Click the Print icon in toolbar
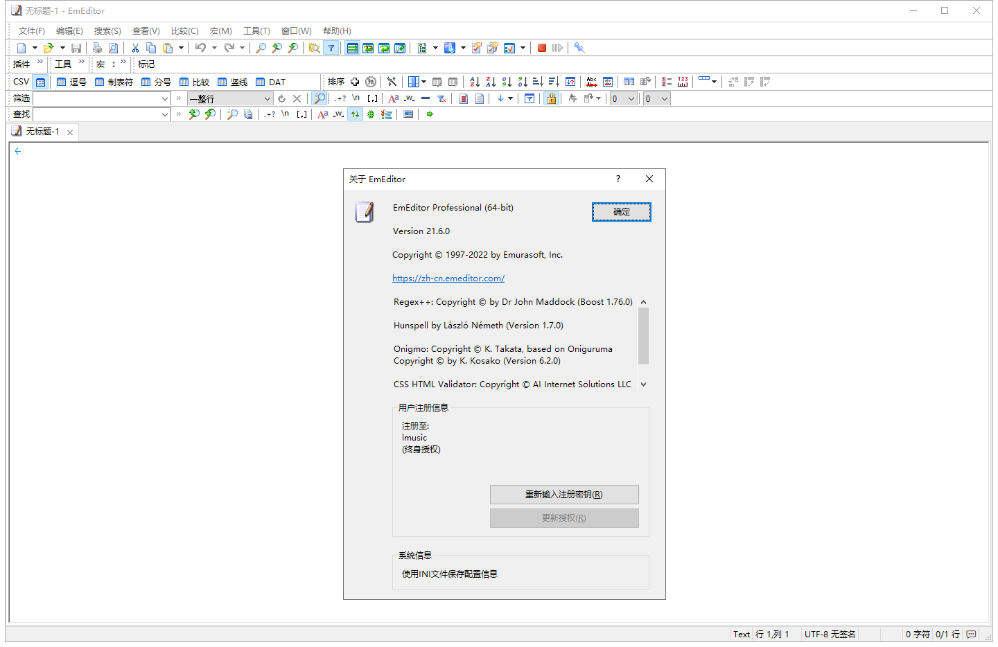 click(x=97, y=48)
